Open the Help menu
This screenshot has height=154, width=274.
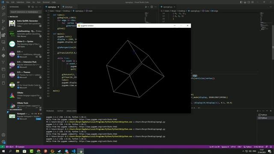pos(54,2)
